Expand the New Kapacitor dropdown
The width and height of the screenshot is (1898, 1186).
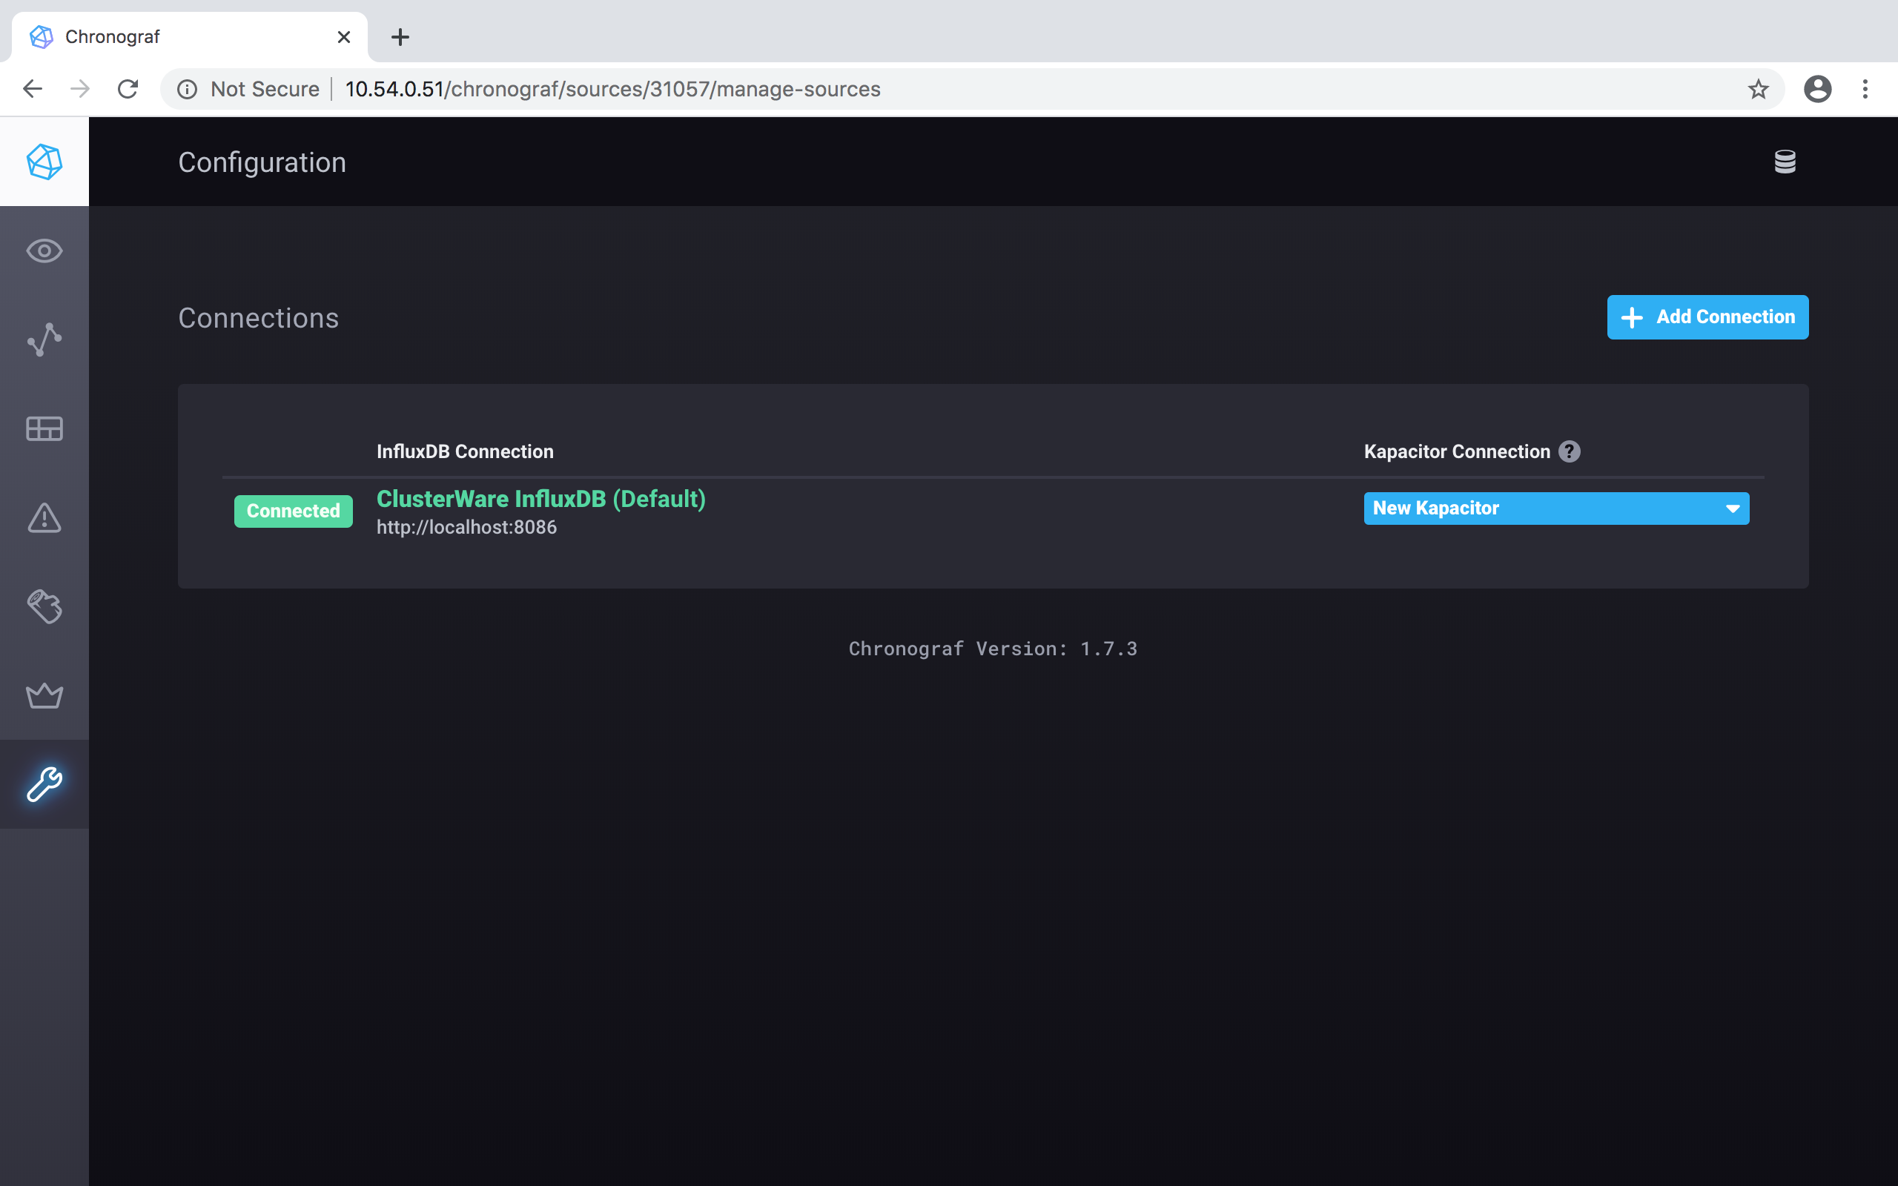click(x=1556, y=508)
